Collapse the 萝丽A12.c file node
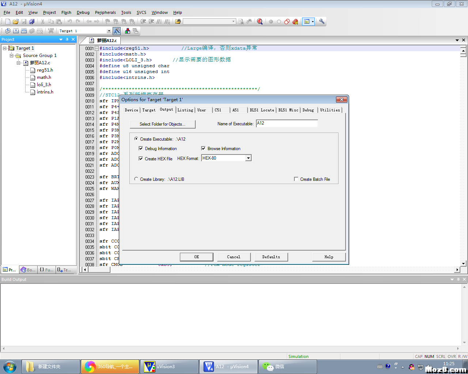The height and width of the screenshot is (374, 468). [18, 63]
